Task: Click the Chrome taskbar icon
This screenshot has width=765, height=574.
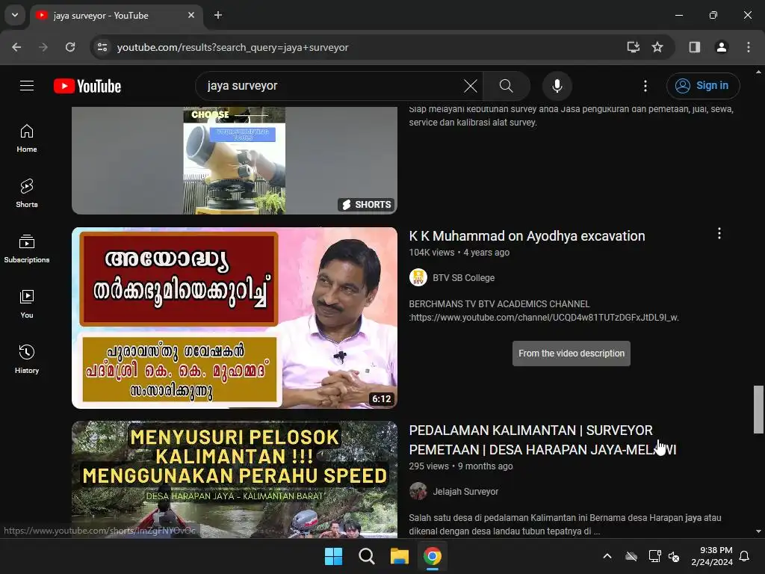Action: [x=433, y=556]
